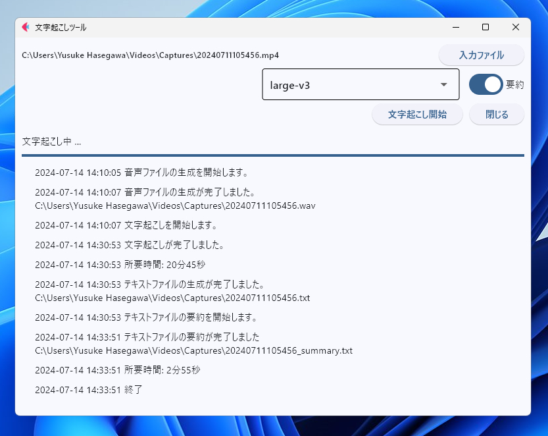Viewport: 548px width, 436px height.
Task: Maximize the 文字起こしツール window
Action: point(486,27)
